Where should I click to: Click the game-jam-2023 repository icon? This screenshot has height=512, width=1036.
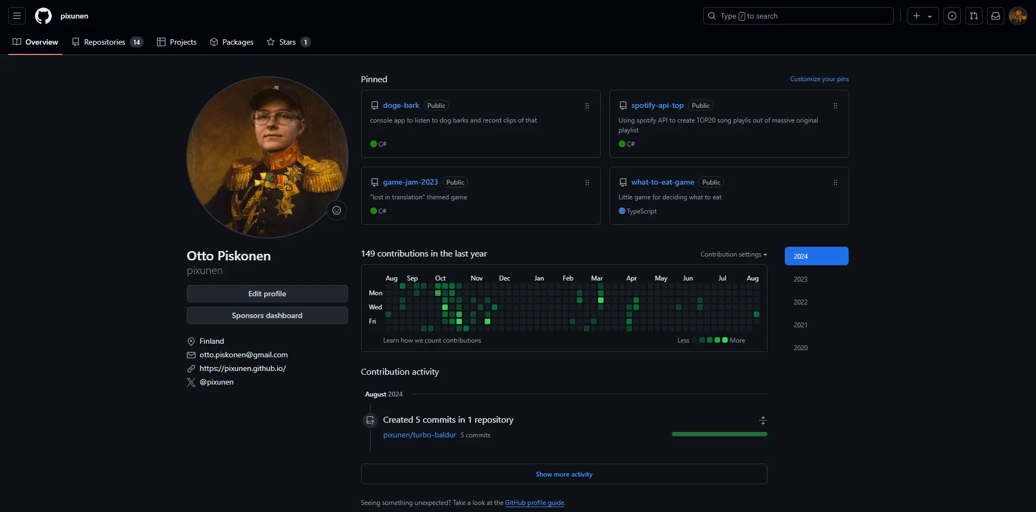375,182
